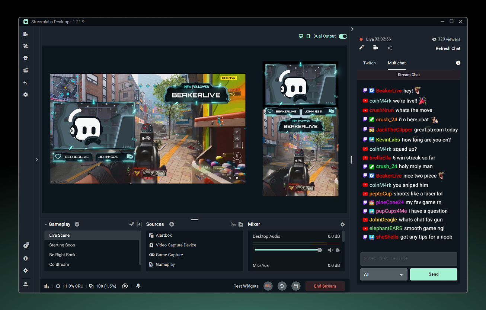Click the share icon under the Live timer
Image resolution: width=486 pixels, height=310 pixels.
click(390, 48)
